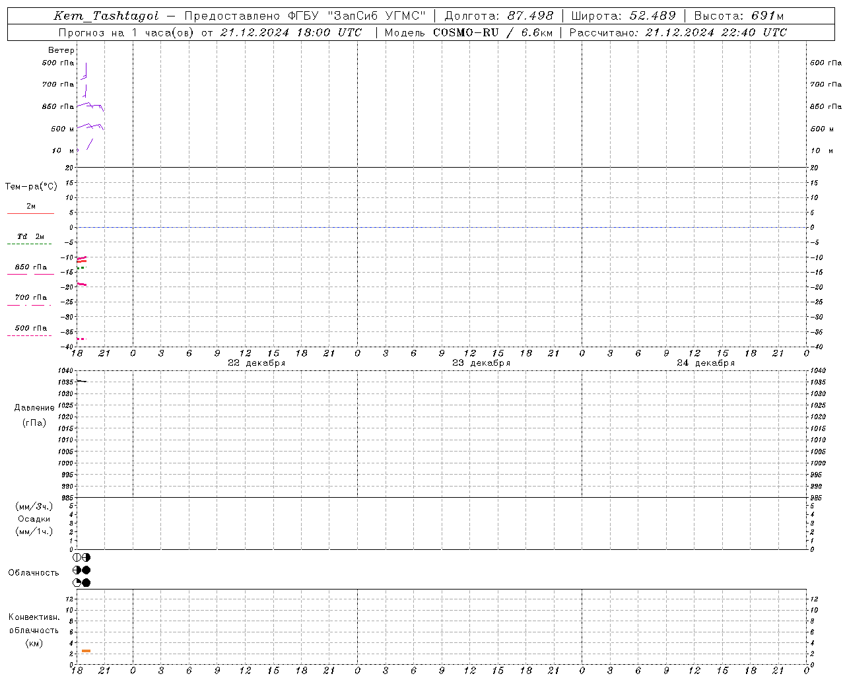The image size is (845, 676).
Task: Select the solid 2м line sample in the temperature legend
Action: click(30, 213)
